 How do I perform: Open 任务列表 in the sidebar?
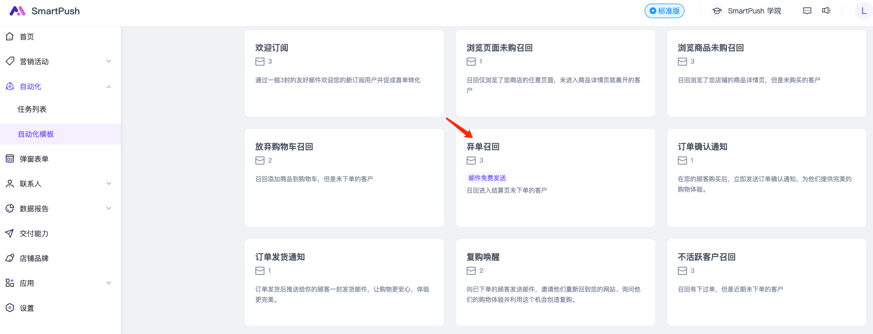coord(32,109)
